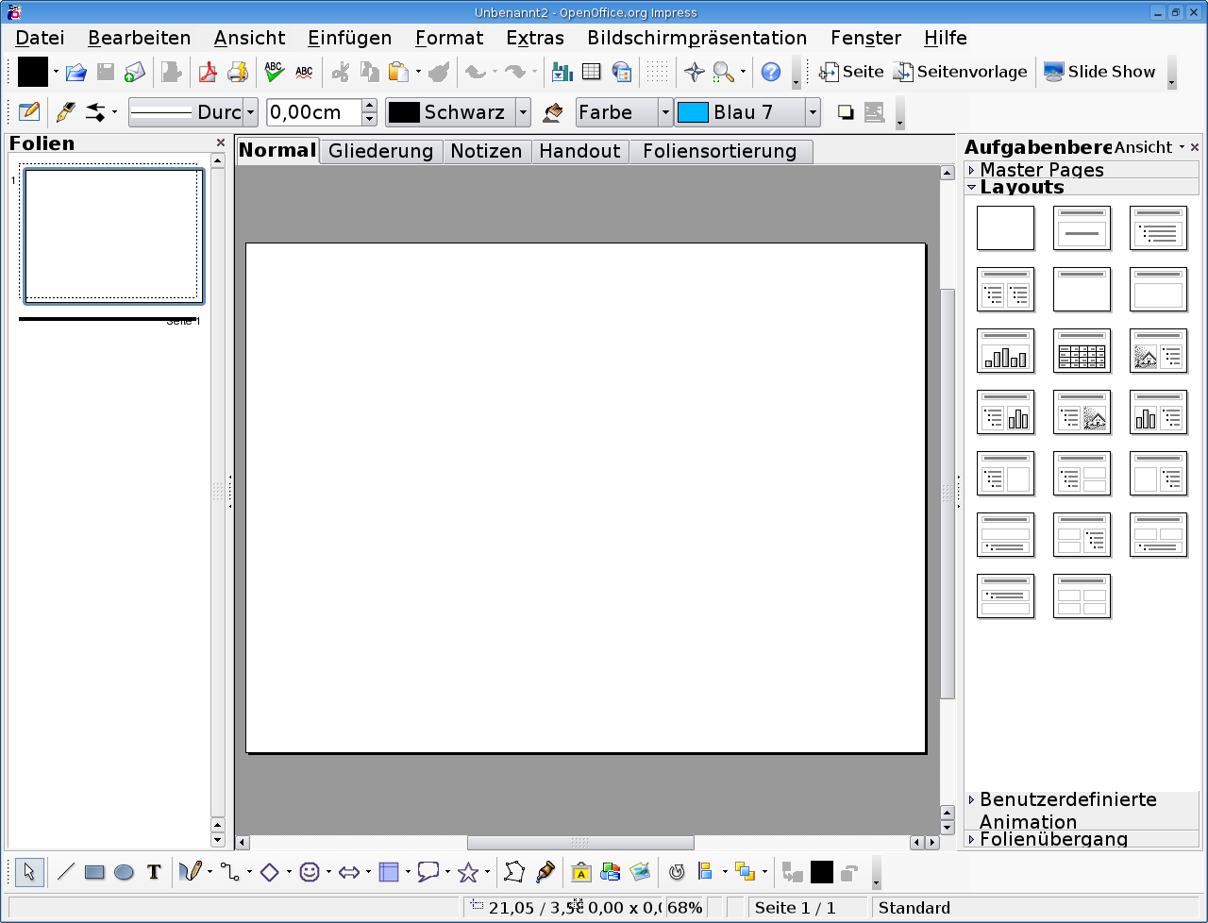Choose the flowchart shapes icon
This screenshot has width=1208, height=923.
tap(388, 873)
